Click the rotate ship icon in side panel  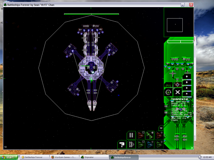coord(168,92)
